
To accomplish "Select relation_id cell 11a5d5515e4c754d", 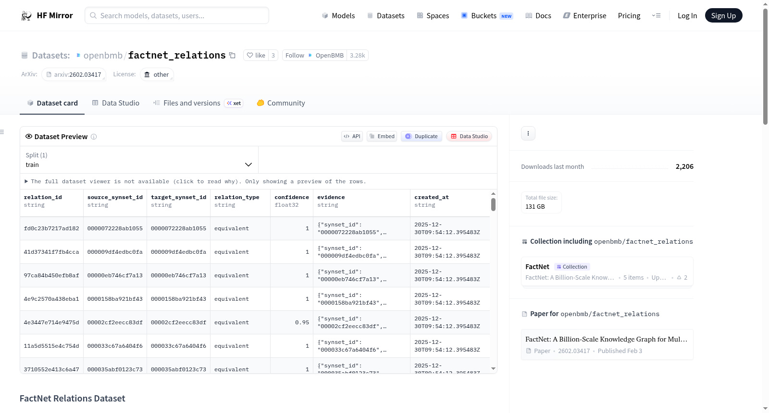I will coord(51,346).
